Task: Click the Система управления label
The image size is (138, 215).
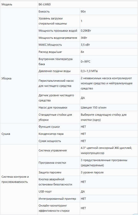Action: 53,150
